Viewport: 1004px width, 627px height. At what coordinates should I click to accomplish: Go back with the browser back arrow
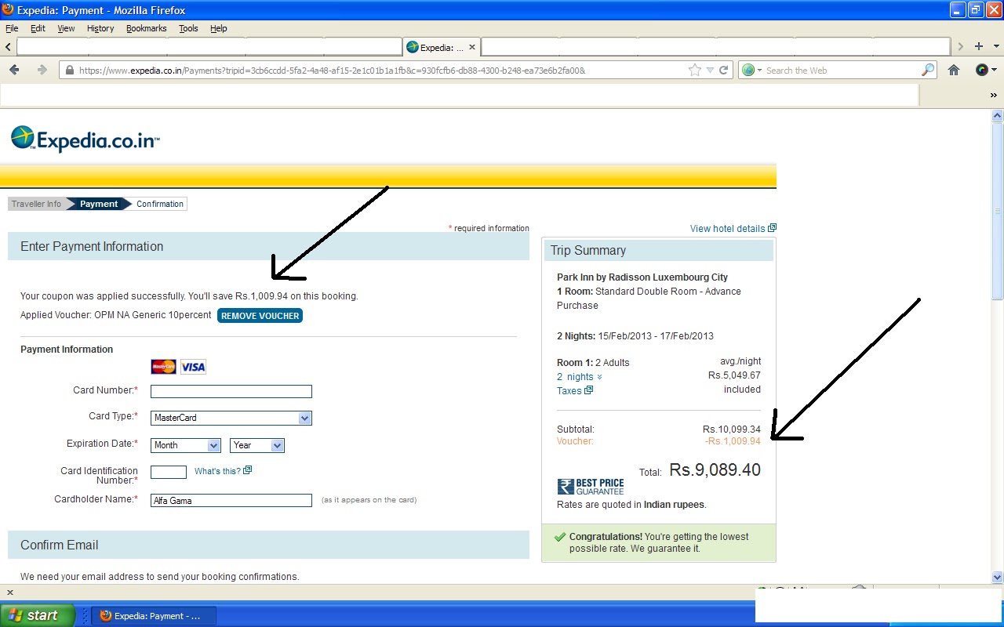point(14,70)
